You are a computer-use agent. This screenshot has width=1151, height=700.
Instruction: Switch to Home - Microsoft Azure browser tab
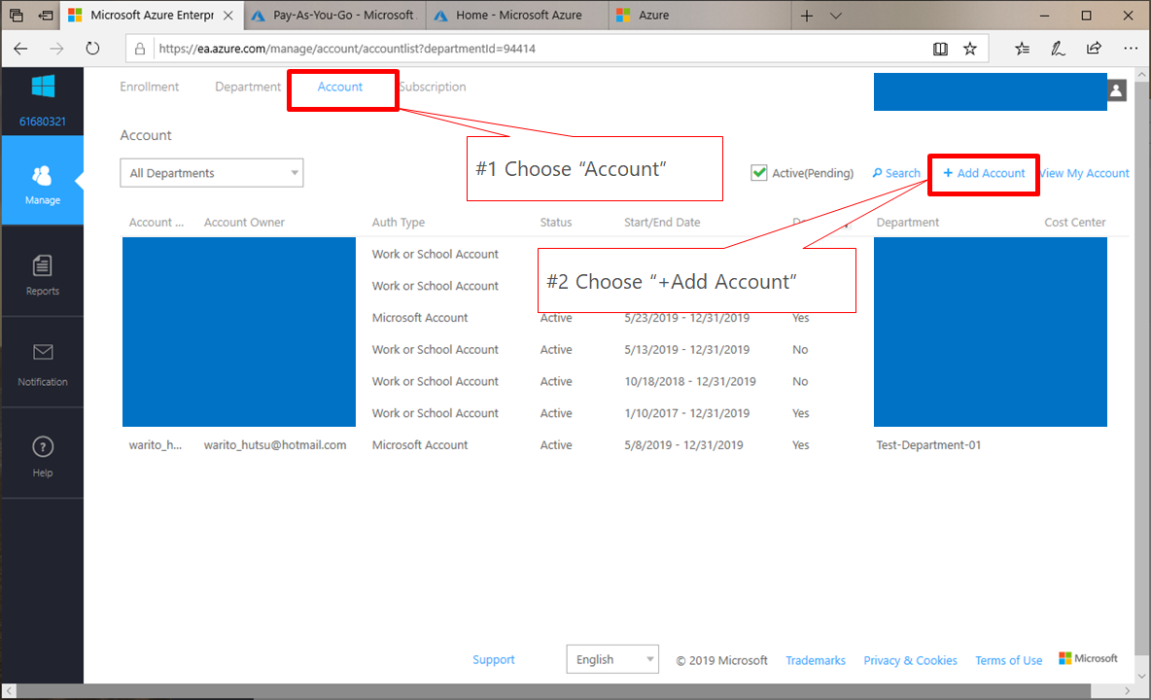(x=517, y=16)
